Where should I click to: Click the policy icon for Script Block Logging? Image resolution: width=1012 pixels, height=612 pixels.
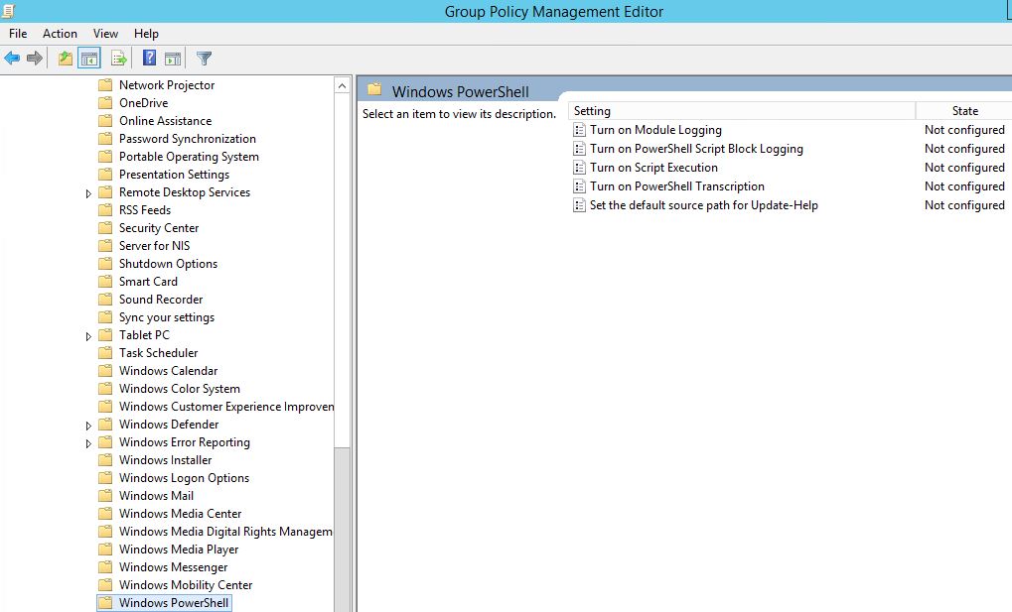[x=580, y=149]
